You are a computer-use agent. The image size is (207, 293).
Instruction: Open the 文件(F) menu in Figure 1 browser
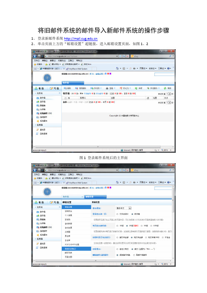click(37, 61)
